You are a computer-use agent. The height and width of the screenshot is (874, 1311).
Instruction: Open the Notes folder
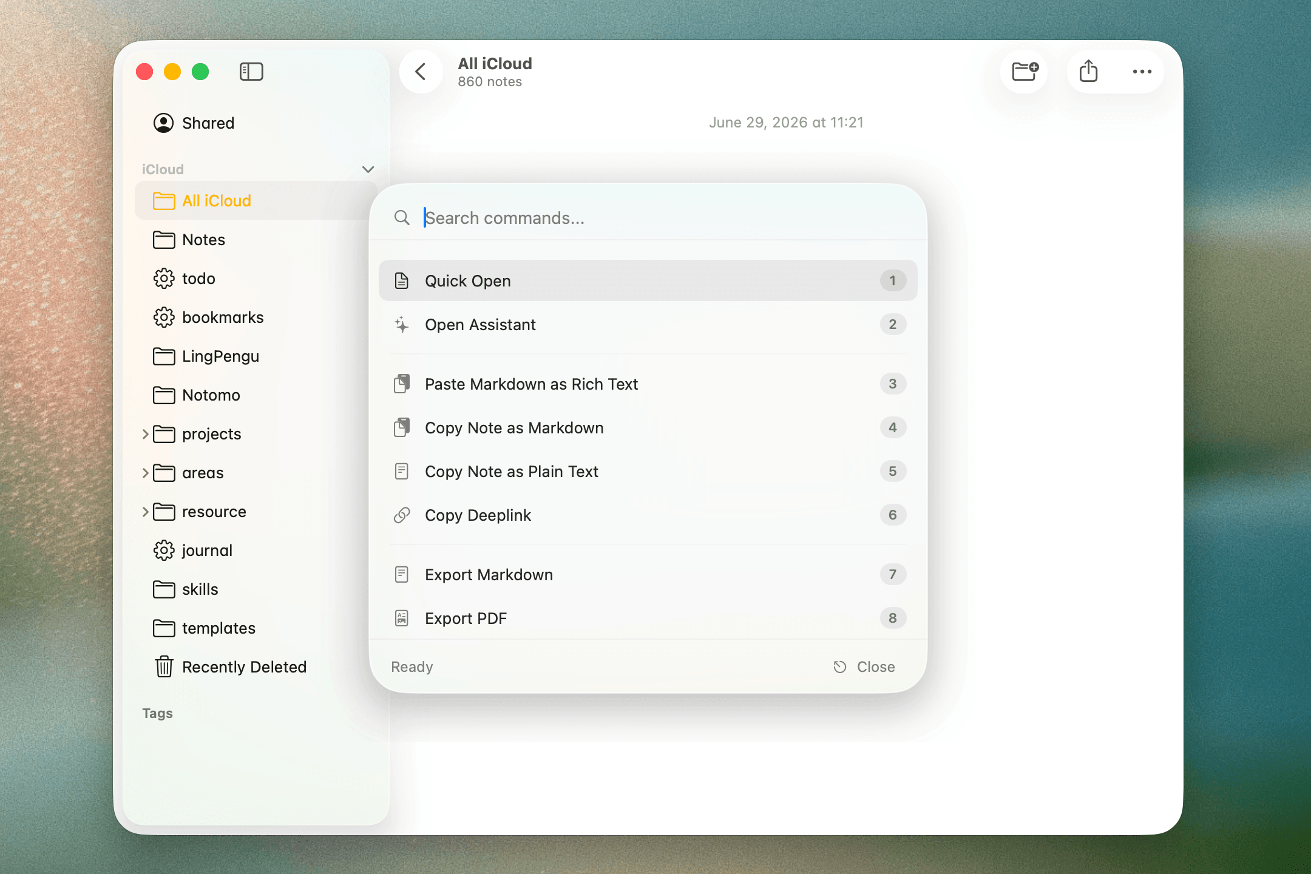(256, 240)
